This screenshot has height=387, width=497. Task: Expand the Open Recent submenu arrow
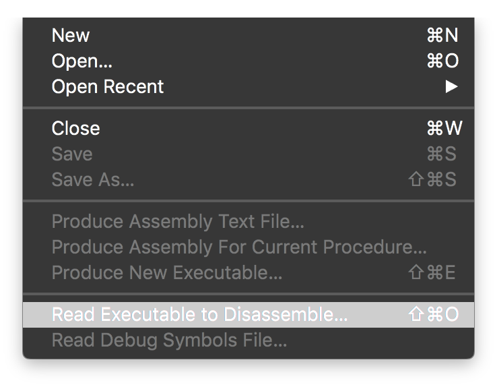pyautogui.click(x=451, y=87)
